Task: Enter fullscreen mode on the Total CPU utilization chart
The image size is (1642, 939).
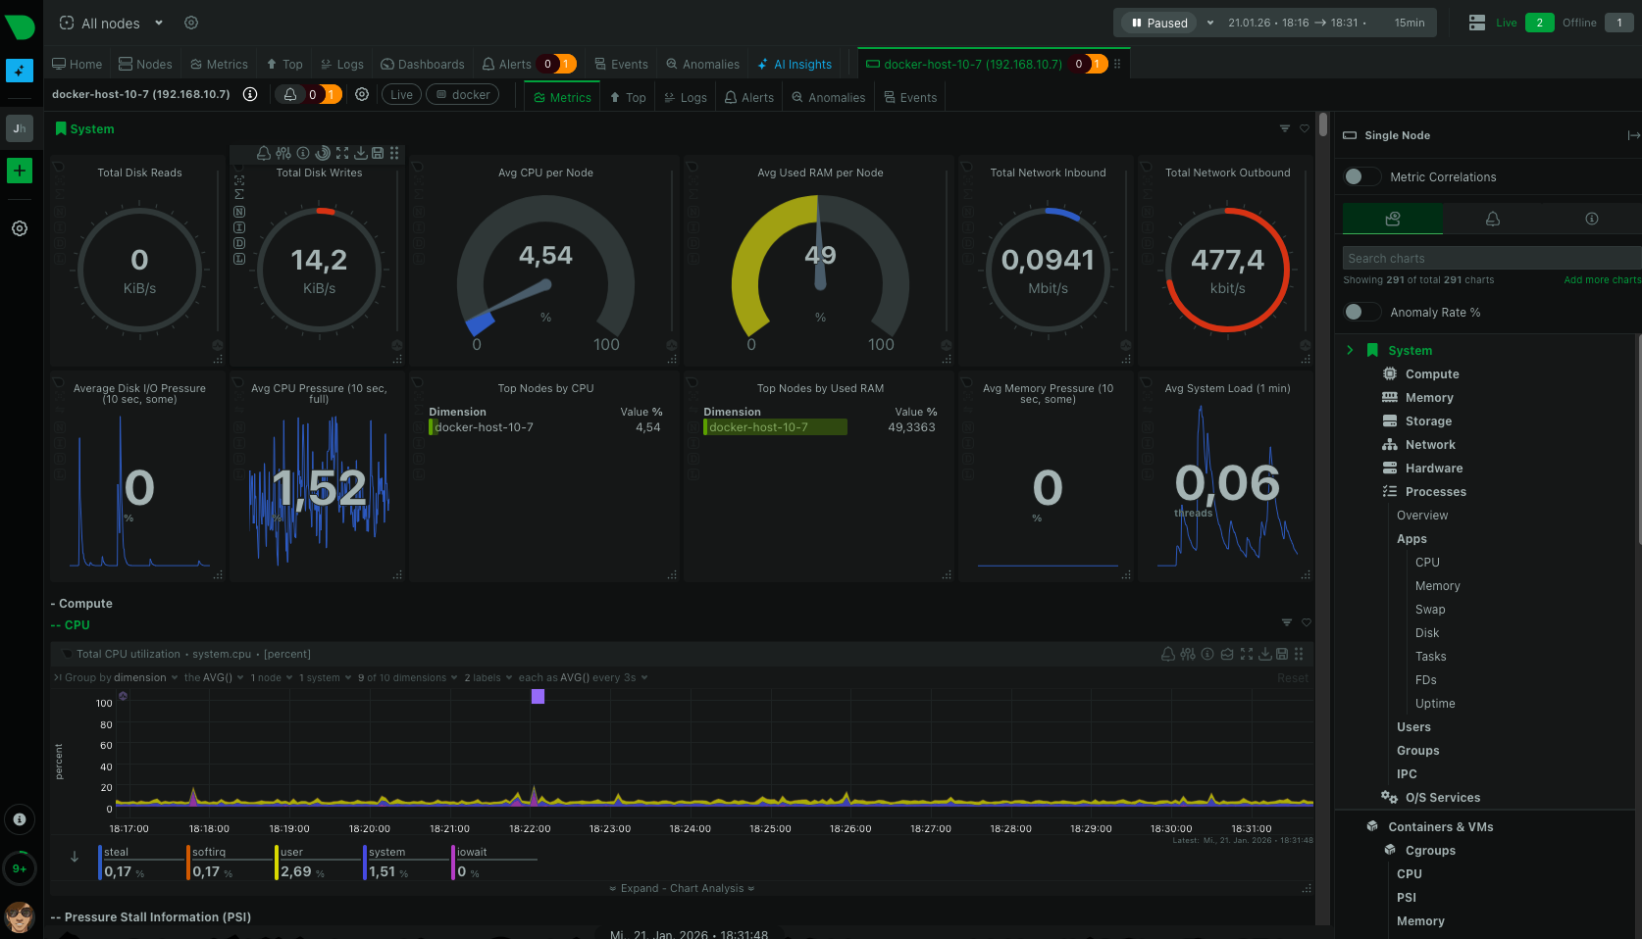Action: tap(1247, 654)
